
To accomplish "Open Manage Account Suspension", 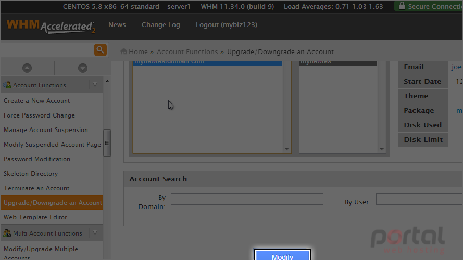I will [46, 130].
